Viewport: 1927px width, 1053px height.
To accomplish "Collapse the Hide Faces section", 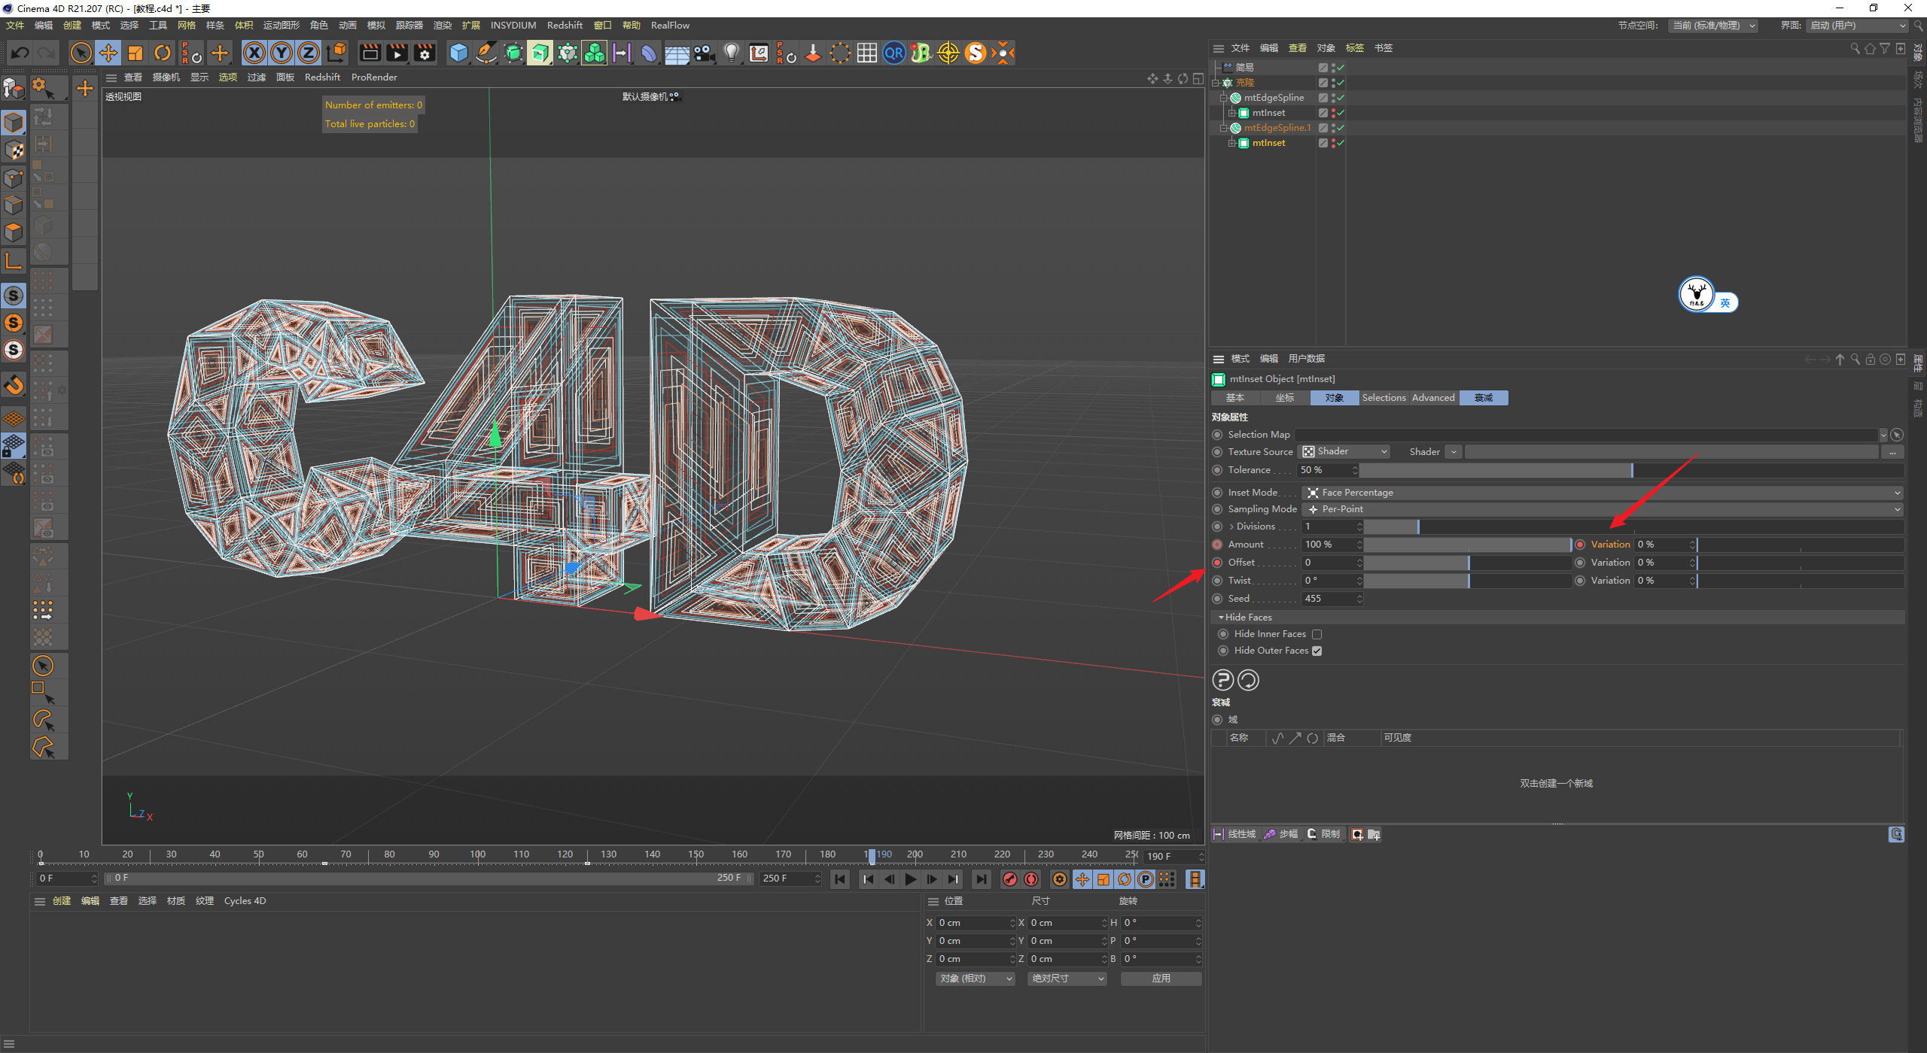I will pos(1221,618).
